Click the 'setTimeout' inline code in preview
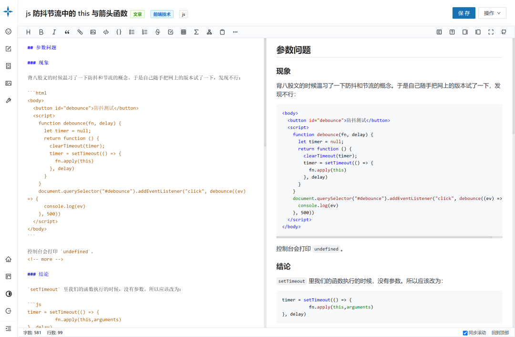 pyautogui.click(x=292, y=281)
